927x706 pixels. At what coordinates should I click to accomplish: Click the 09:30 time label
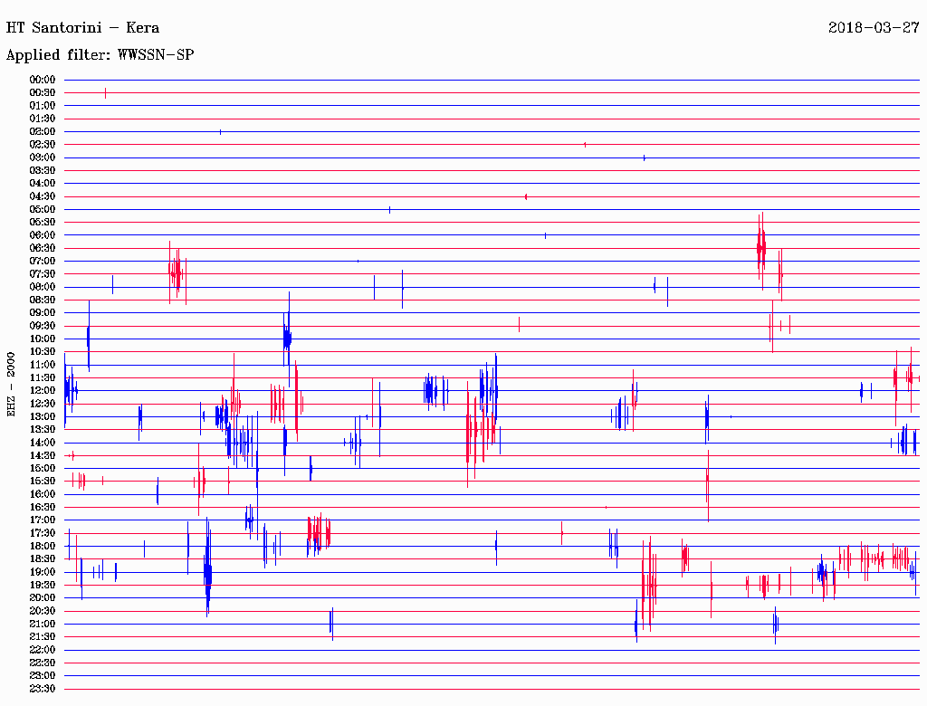[43, 326]
